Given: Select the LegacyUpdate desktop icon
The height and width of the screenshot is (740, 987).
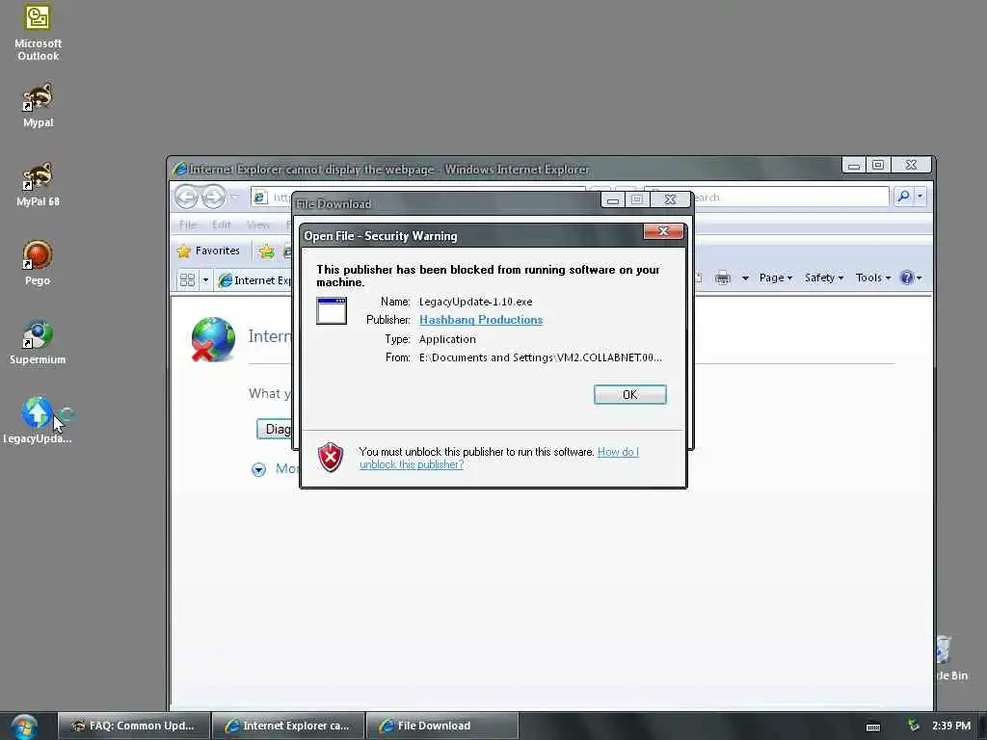Looking at the screenshot, I should 38,420.
